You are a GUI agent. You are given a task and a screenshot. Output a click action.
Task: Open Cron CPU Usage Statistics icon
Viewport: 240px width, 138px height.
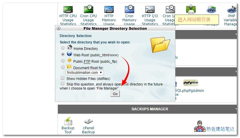click(88, 10)
